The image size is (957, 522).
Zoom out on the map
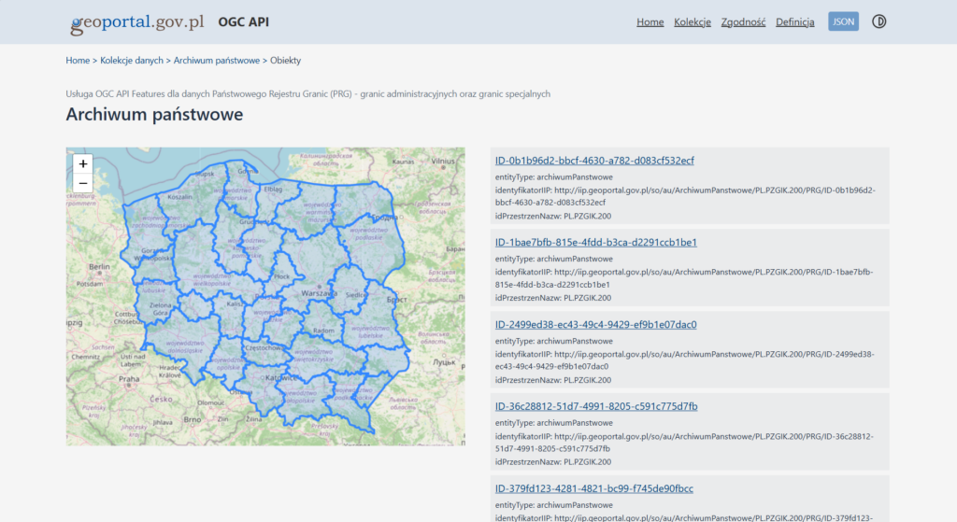point(83,183)
